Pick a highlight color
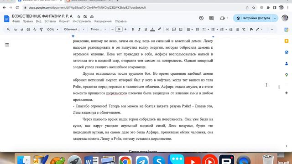This screenshot has width=292, height=164. [159, 29]
